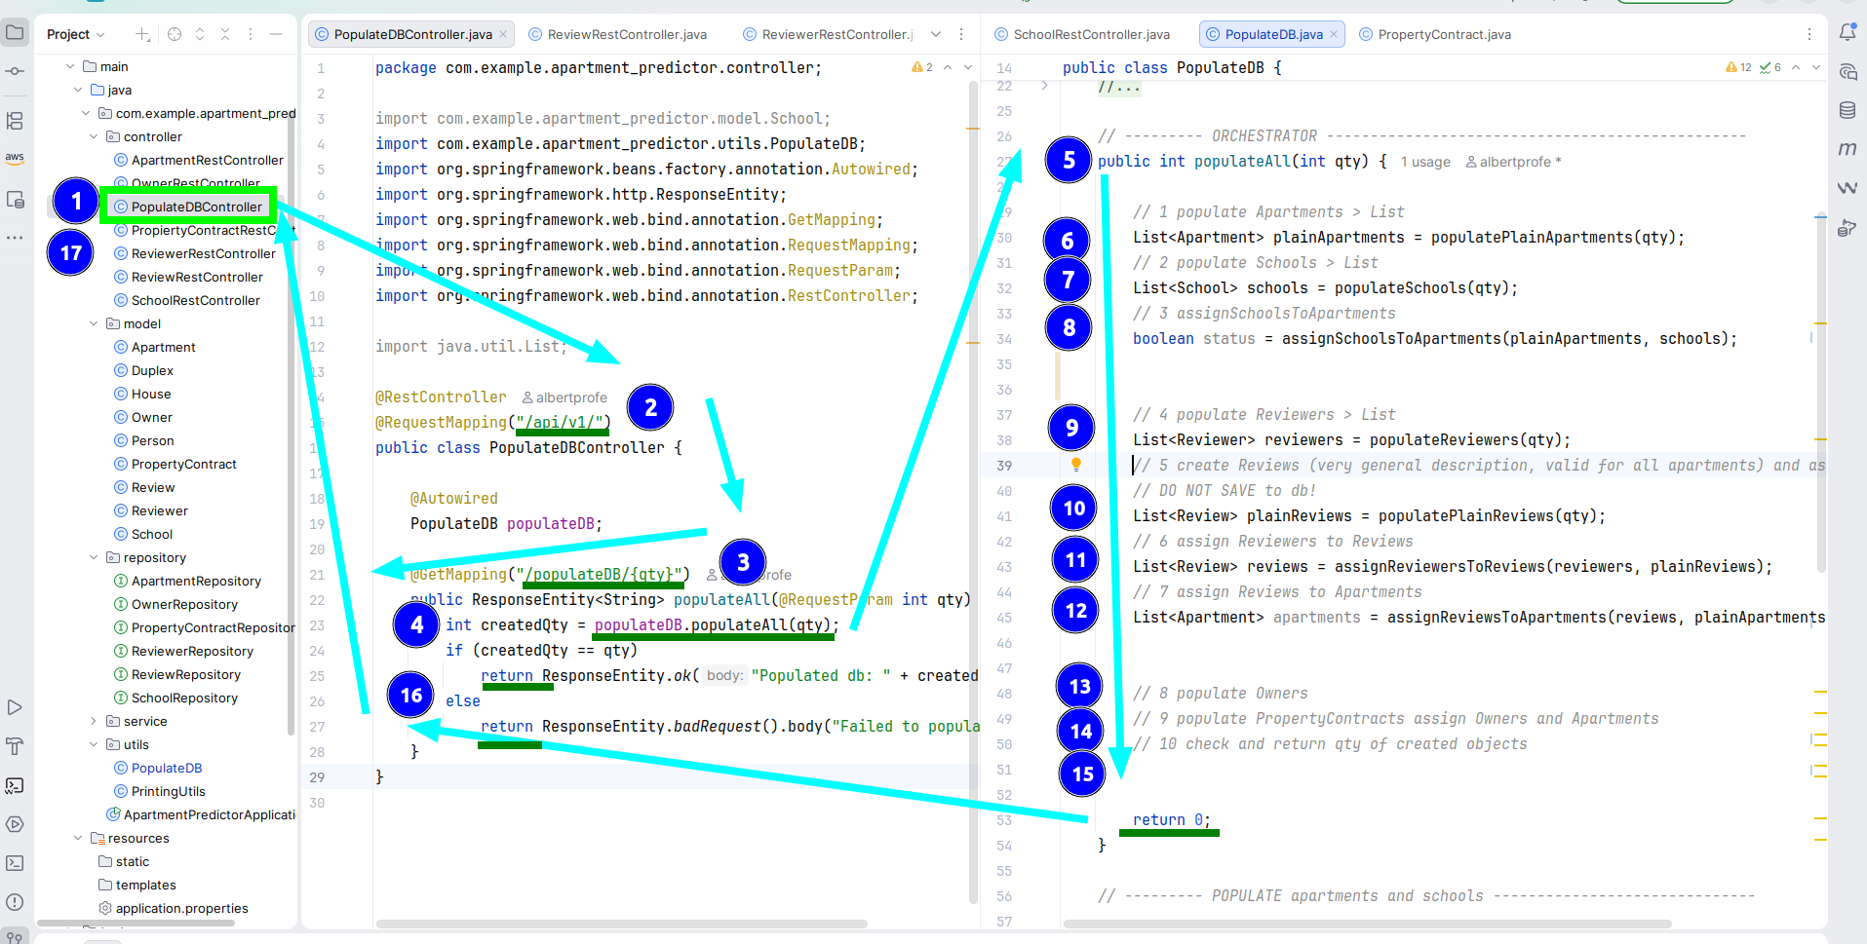
Task: Collapse the model package folder
Action: (94, 324)
